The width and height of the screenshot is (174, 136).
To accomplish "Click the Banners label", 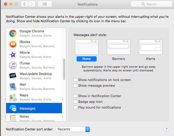I will tap(119, 59).
